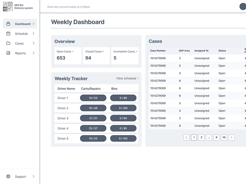The image size is (246, 184).
Task: Click the Dashboard inbox icon in sidebar
Action: click(x=8, y=24)
